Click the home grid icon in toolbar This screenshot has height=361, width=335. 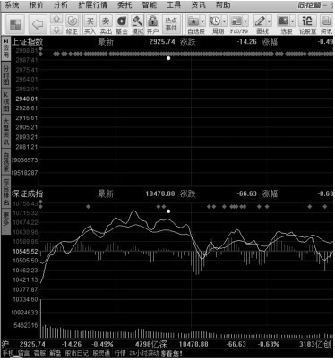(x=15, y=24)
